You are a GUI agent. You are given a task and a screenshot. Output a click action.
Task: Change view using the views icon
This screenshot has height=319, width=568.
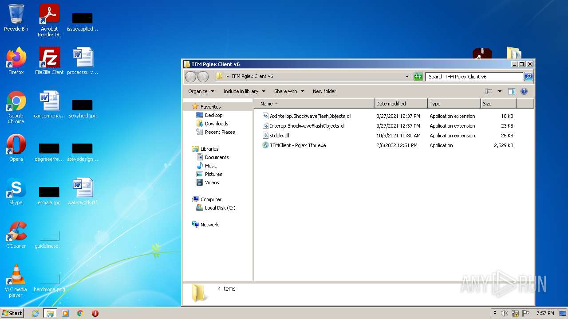tap(489, 91)
